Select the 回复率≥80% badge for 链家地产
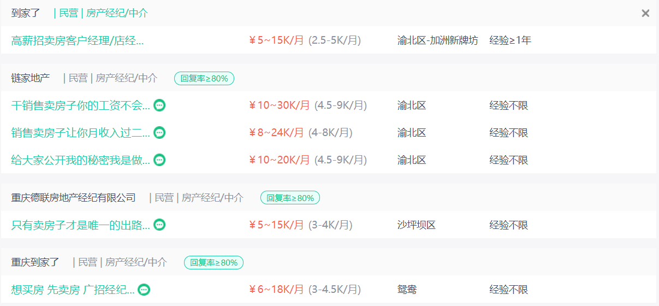 point(204,78)
